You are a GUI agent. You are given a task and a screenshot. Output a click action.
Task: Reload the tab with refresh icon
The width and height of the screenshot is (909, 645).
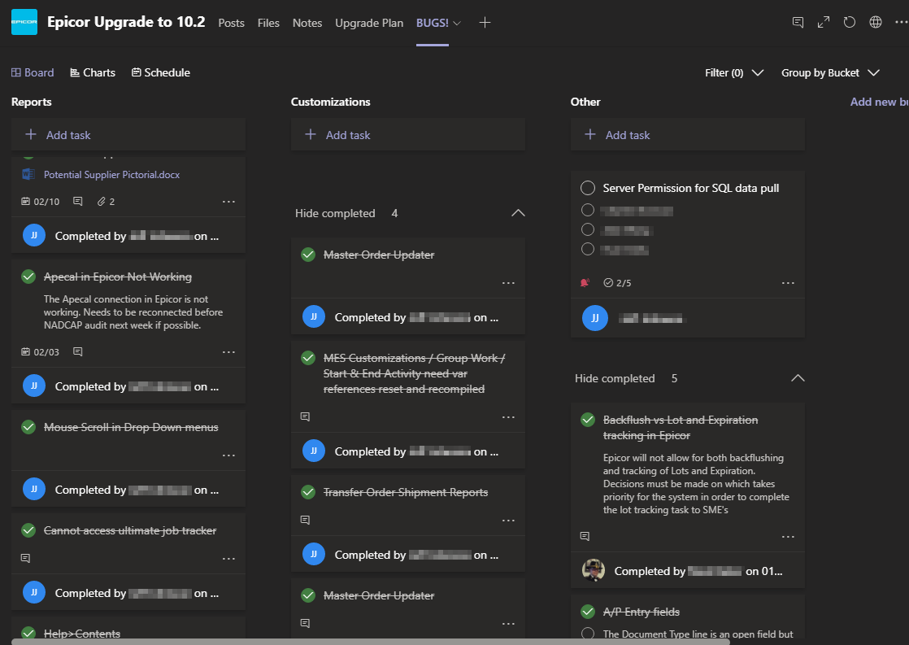tap(850, 22)
